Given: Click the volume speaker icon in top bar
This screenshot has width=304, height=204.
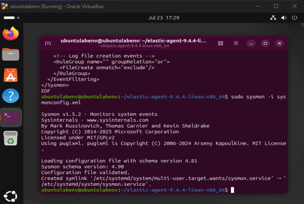Looking at the screenshot, I should [284, 18].
